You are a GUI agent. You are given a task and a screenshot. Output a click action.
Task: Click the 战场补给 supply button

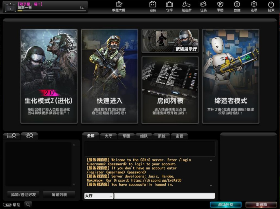point(226,205)
